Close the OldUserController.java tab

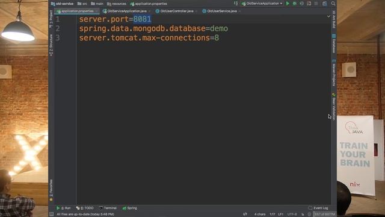pos(196,11)
